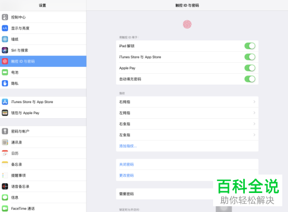Select the 墙纸 wallpaper icon
The image size is (288, 212).
[5, 39]
